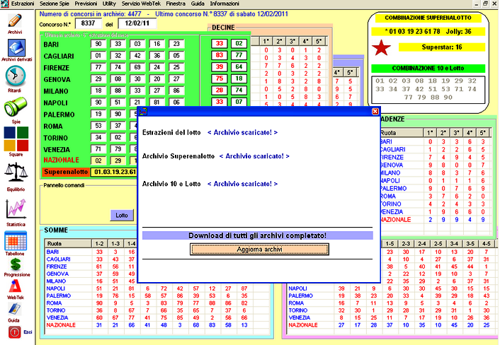Image resolution: width=500 pixels, height=345 pixels.
Task: Click the 4-5 column header in right table
Action: [487, 244]
